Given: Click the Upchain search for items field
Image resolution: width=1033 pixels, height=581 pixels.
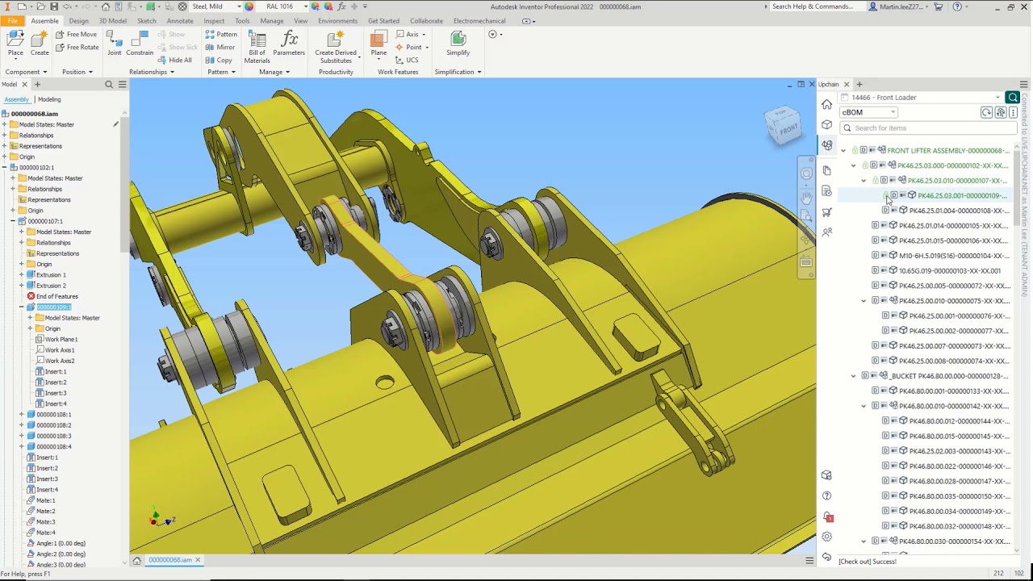Looking at the screenshot, I should pyautogui.click(x=928, y=128).
